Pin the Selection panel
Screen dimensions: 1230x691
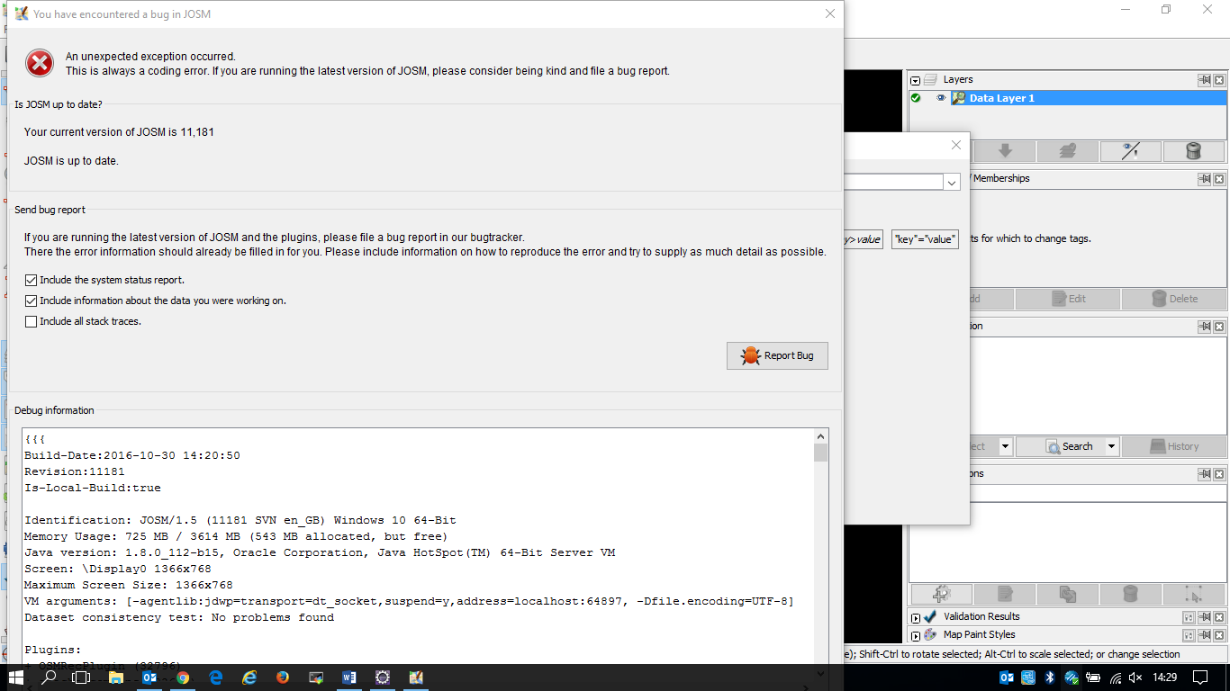(1204, 327)
